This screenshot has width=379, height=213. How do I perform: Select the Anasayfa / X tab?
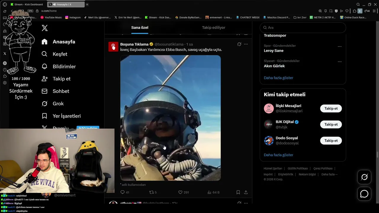tap(66, 4)
